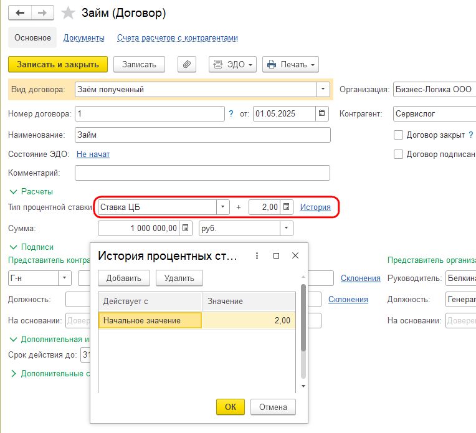476x433 pixels.
Task: Click the history dialog vertical scrollbar
Action: tap(303, 318)
